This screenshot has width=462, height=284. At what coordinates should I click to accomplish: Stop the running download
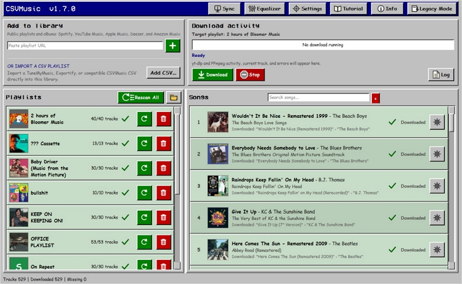coord(250,74)
